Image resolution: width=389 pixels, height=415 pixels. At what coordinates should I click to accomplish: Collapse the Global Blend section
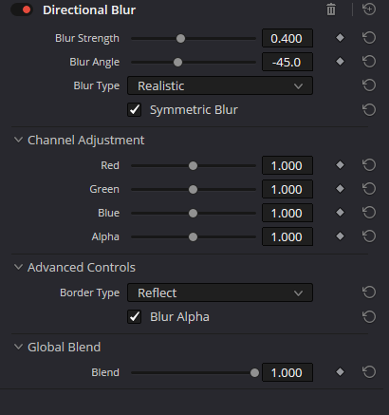tap(18, 347)
